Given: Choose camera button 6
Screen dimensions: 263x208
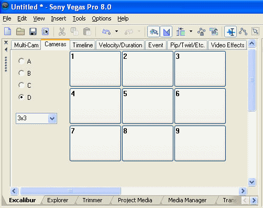Looking at the screenshot, I should pos(200,106).
